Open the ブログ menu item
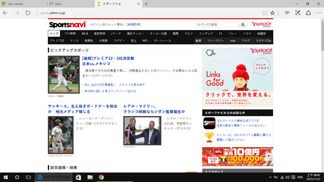 point(246,41)
